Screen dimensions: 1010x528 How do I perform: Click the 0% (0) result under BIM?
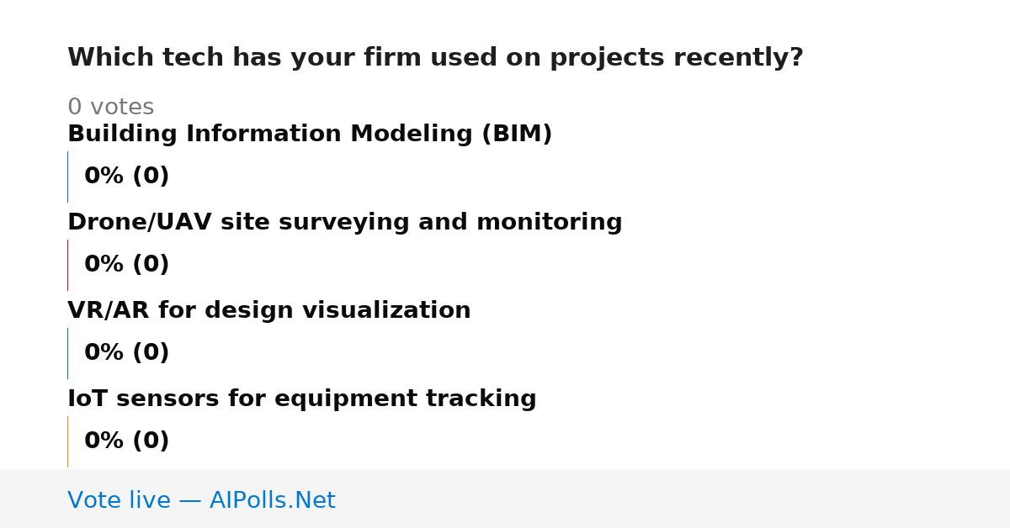(x=126, y=177)
